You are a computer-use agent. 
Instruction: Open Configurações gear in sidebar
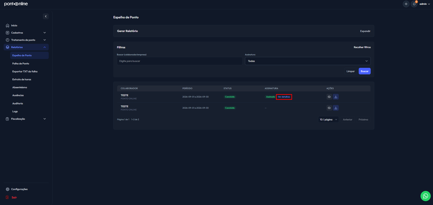point(8,189)
